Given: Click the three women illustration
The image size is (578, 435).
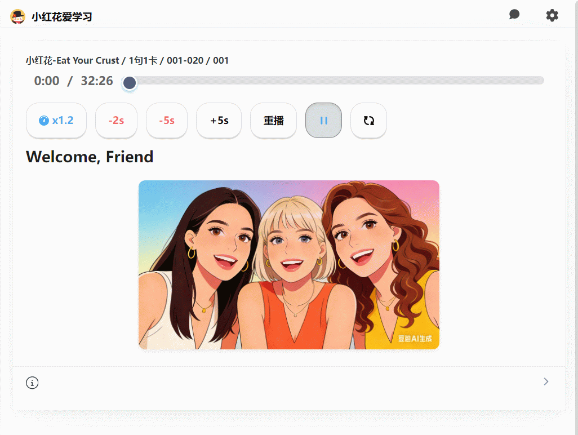Looking at the screenshot, I should pyautogui.click(x=288, y=265).
